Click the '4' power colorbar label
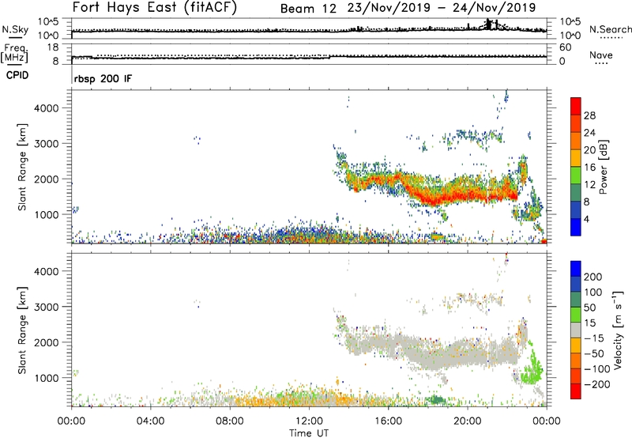Screen dimensions: 632x438 [586, 219]
